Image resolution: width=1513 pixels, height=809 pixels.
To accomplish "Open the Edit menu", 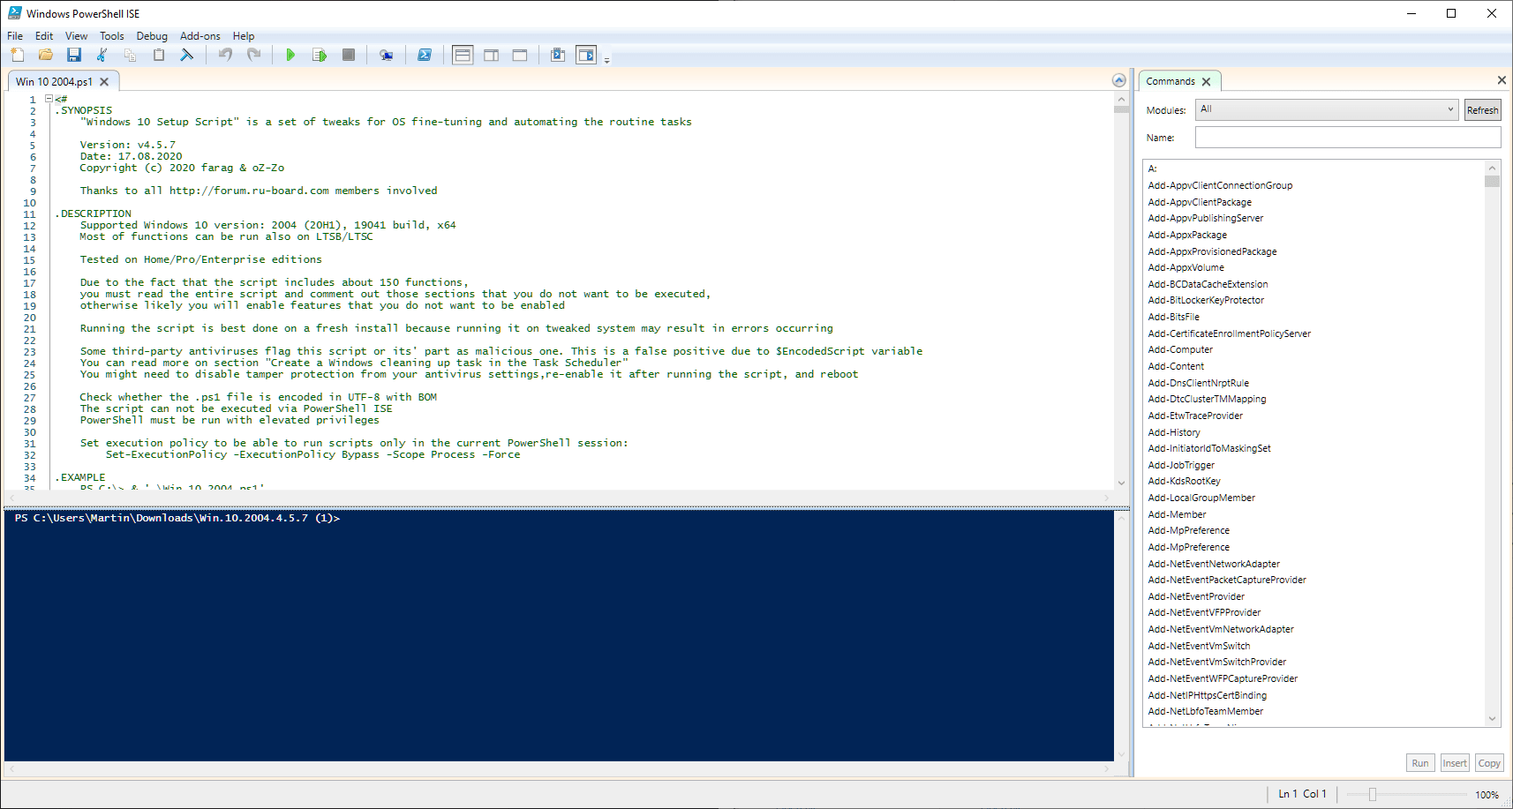I will [x=44, y=36].
